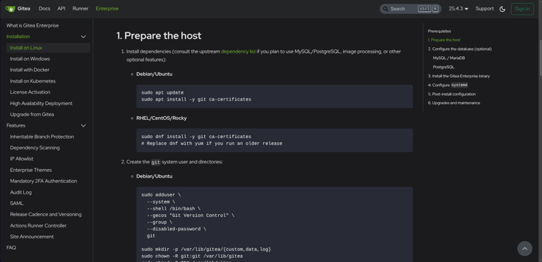Collapse the Features sidebar section

[83, 125]
